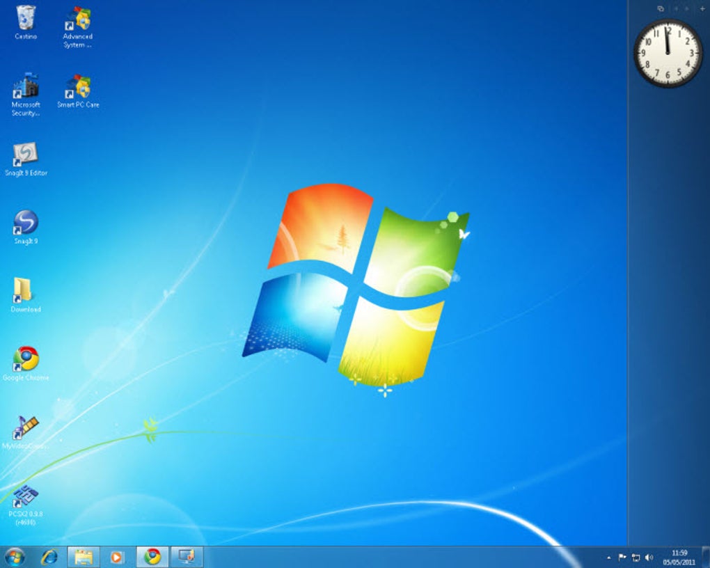Launch Windows Media Player from taskbar

point(116,557)
